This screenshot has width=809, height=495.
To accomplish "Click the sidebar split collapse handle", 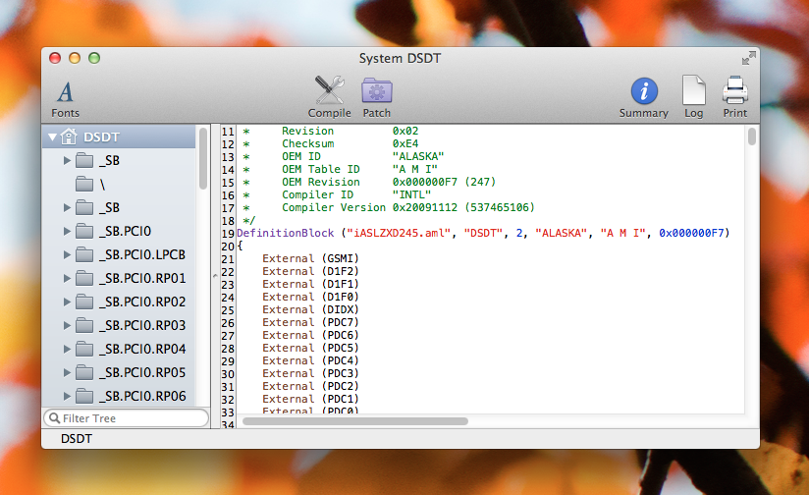I will [x=215, y=276].
